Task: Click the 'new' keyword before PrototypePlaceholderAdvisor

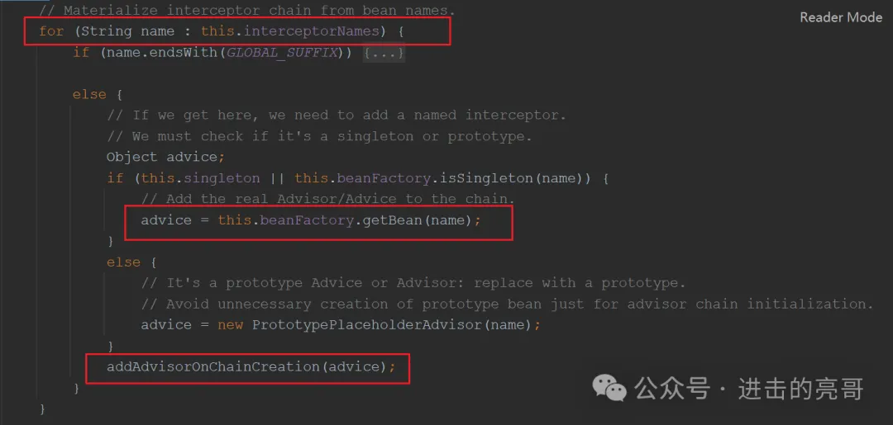Action: tap(230, 325)
